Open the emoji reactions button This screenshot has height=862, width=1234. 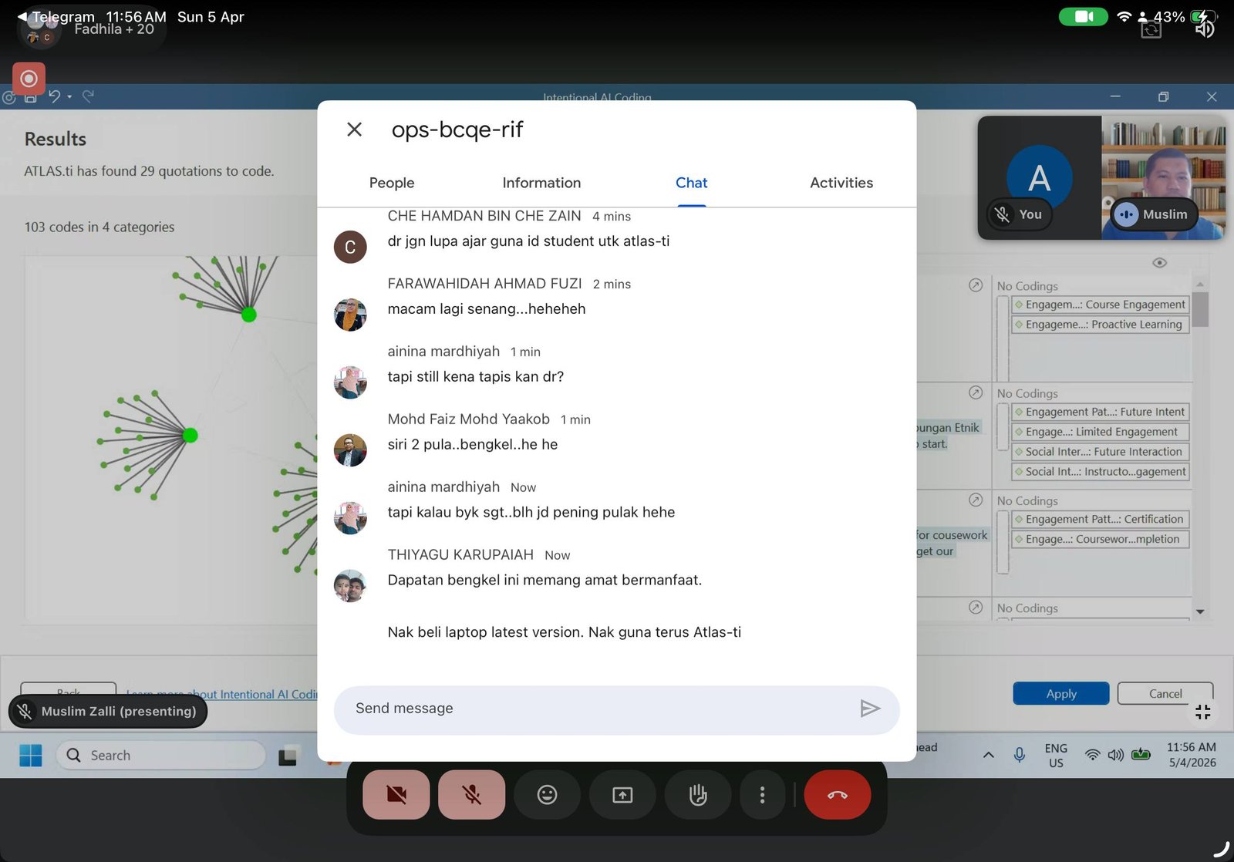tap(547, 795)
